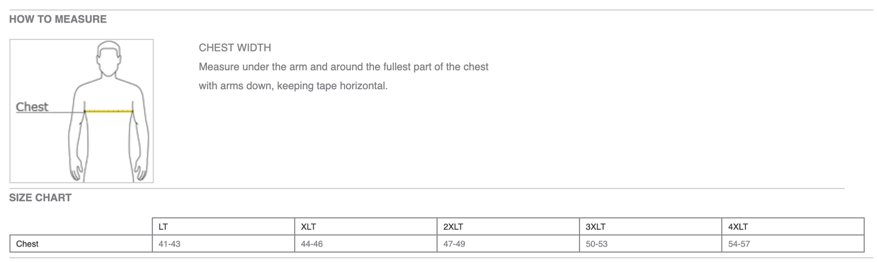This screenshot has height=262, width=877.
Task: Click the 41-43 chest measurement cell
Action: pyautogui.click(x=169, y=244)
